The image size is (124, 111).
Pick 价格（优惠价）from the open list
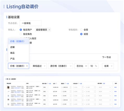click(x=19, y=41)
